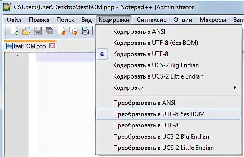
Task: Choose Преобразовать в UTF-8 без BOM
Action: click(169, 114)
